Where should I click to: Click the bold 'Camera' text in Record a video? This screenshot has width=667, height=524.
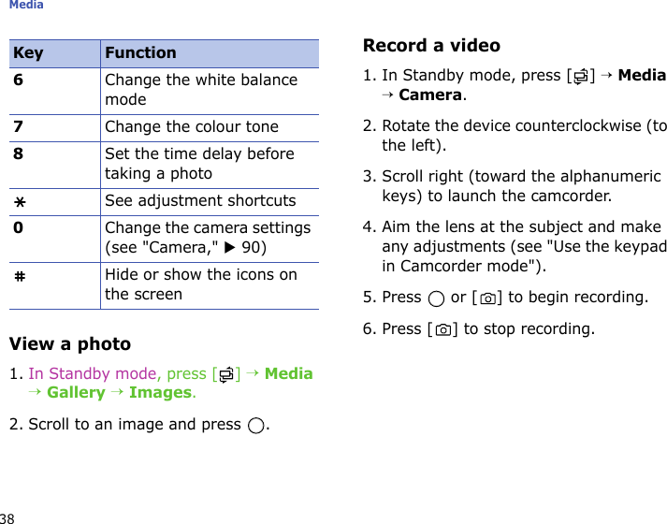pyautogui.click(x=429, y=95)
